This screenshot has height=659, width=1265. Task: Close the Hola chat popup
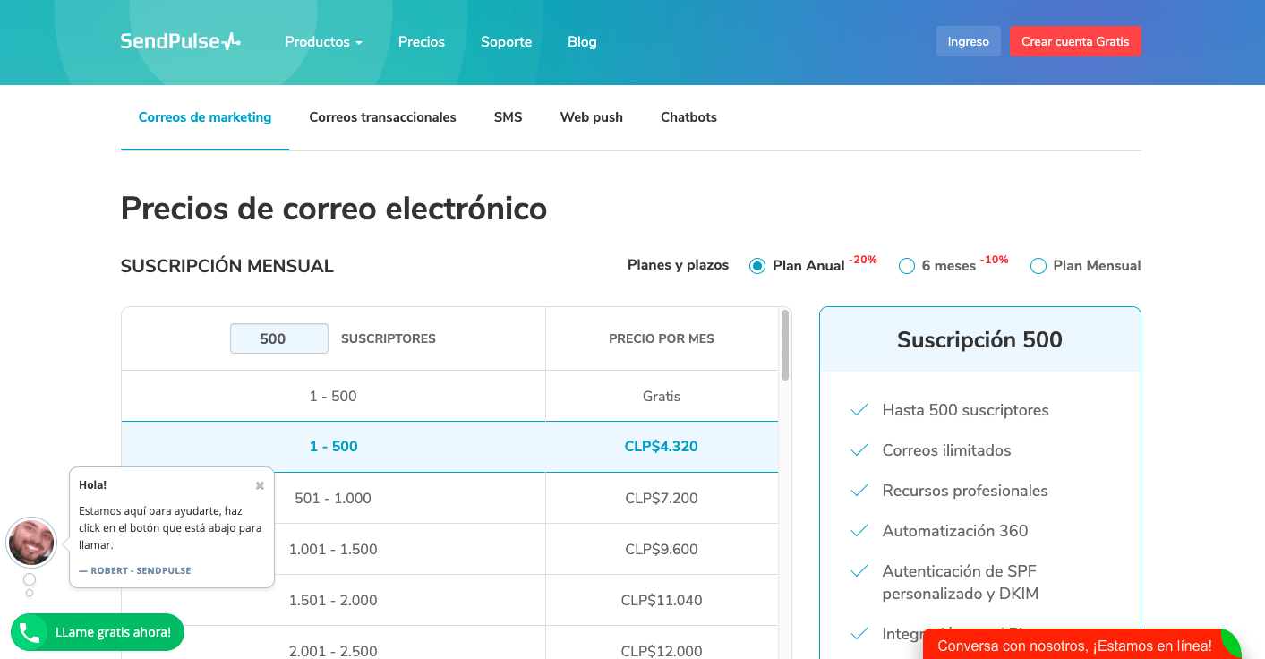[260, 485]
